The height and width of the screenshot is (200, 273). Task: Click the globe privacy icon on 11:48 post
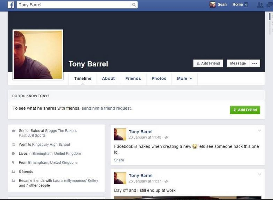point(166,137)
